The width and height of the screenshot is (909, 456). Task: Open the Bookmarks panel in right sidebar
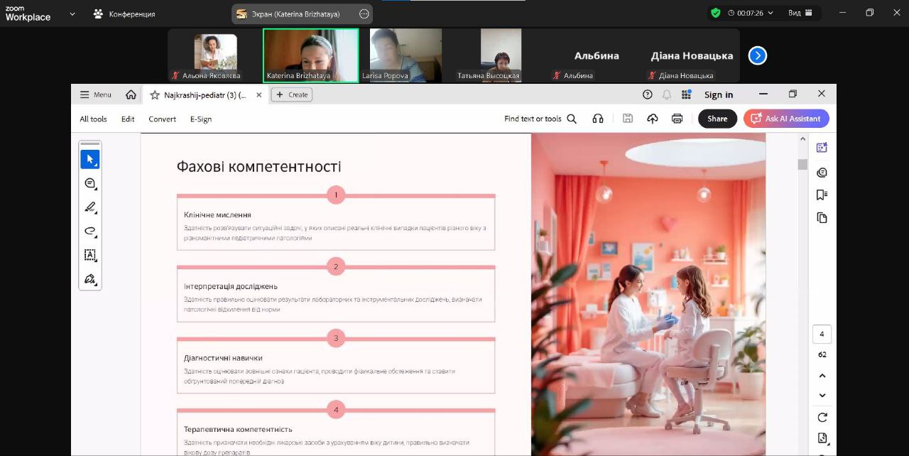[822, 195]
